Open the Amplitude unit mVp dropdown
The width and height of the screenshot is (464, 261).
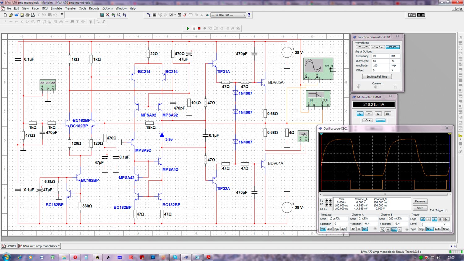(x=395, y=66)
